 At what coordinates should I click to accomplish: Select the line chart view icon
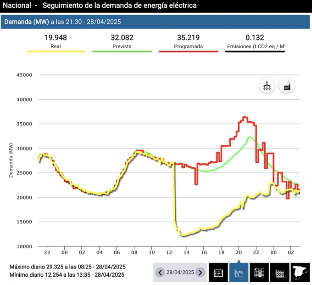coord(239,273)
